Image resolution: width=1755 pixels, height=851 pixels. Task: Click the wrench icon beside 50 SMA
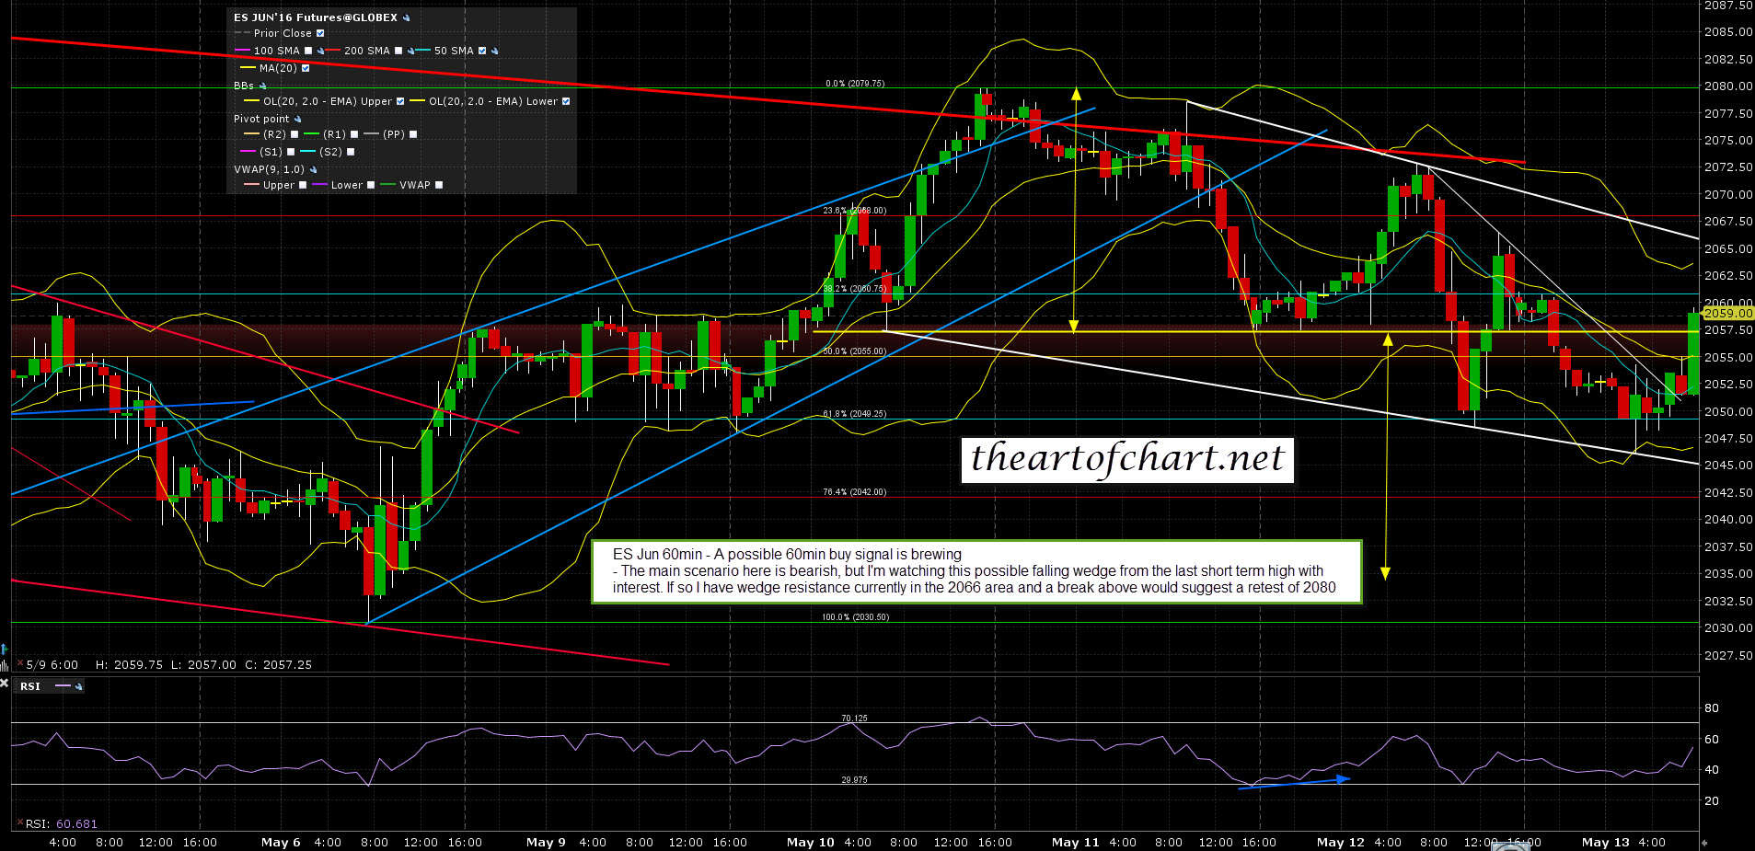(494, 52)
